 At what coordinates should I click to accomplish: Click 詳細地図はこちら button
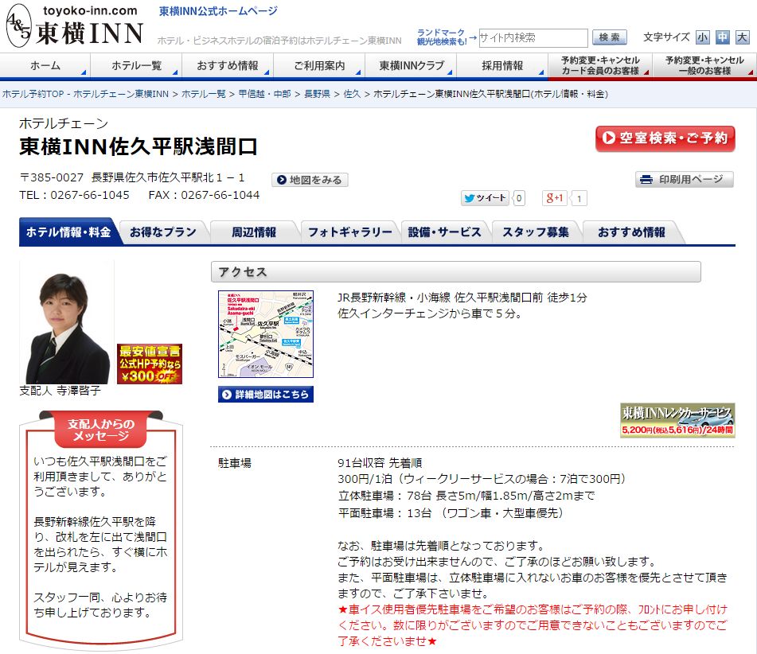266,395
